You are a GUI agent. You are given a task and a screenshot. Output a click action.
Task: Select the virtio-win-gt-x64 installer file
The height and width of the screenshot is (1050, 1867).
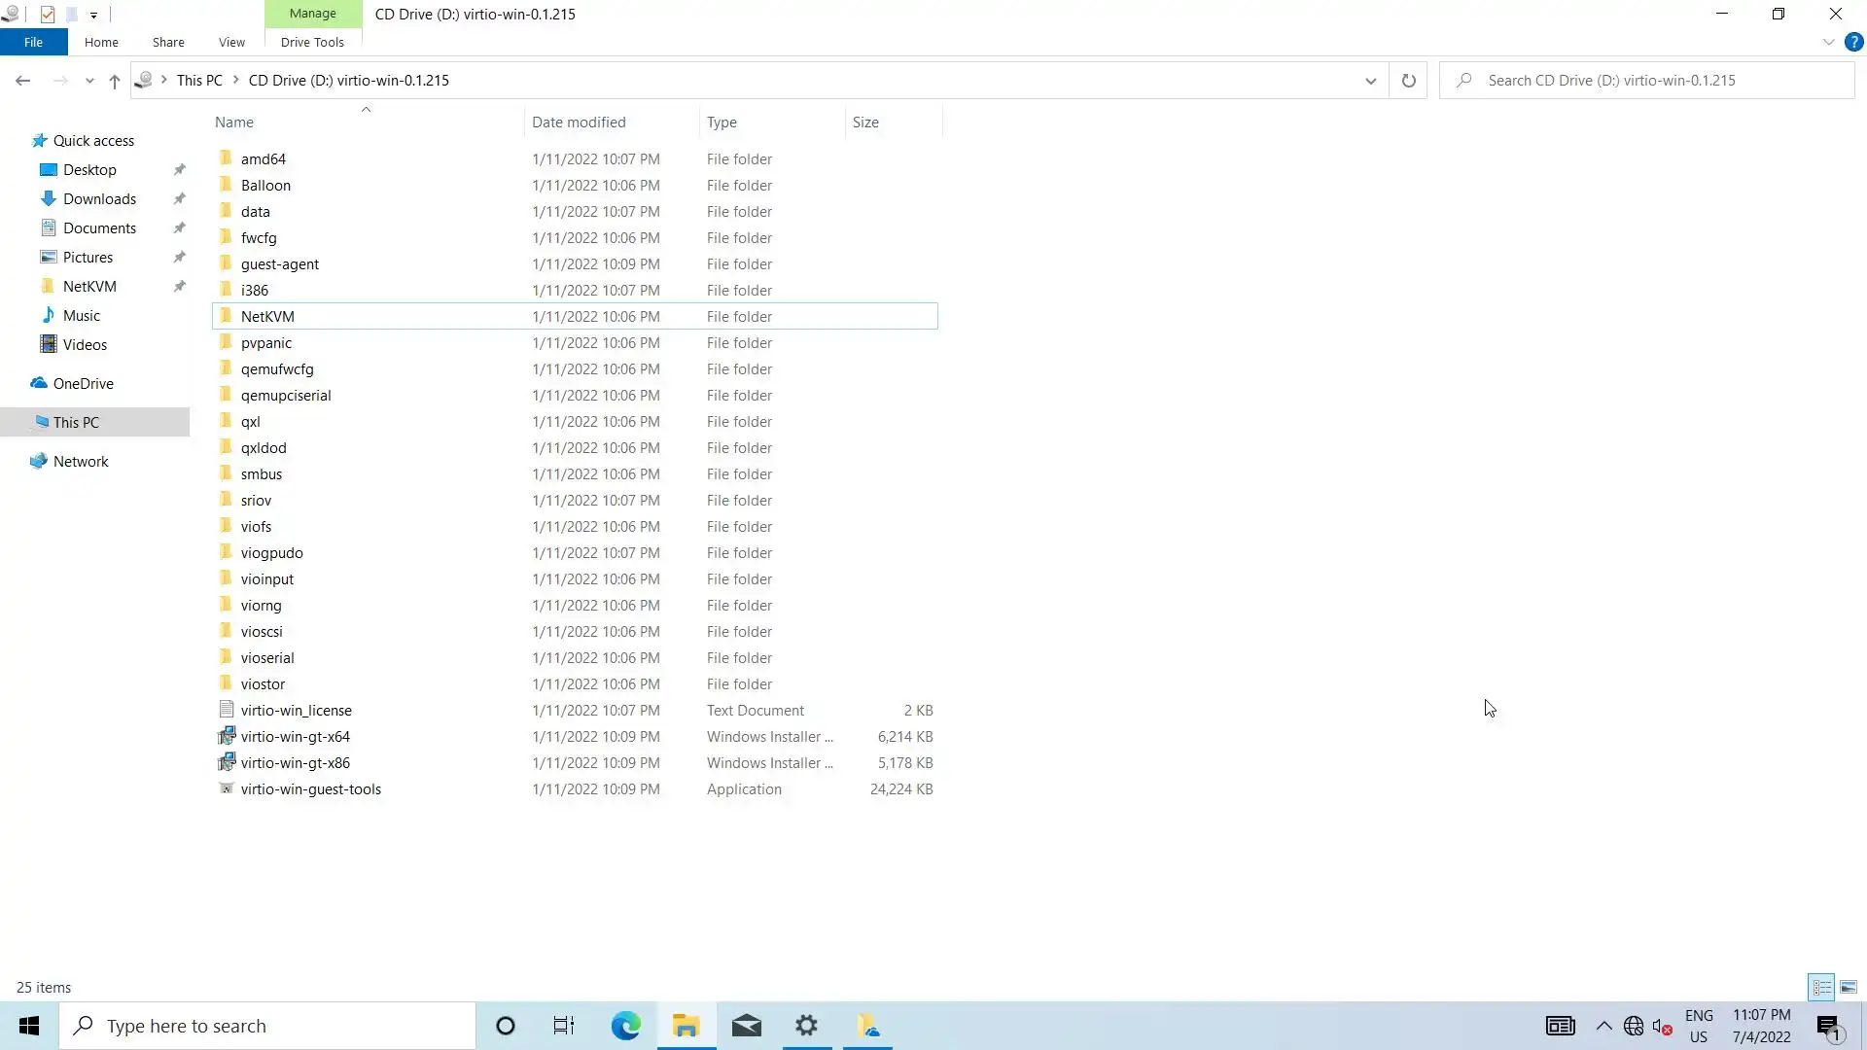click(295, 736)
